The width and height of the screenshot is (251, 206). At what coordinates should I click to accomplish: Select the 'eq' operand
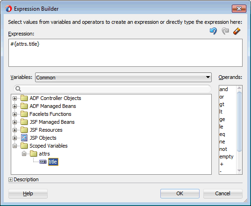[x=222, y=134]
